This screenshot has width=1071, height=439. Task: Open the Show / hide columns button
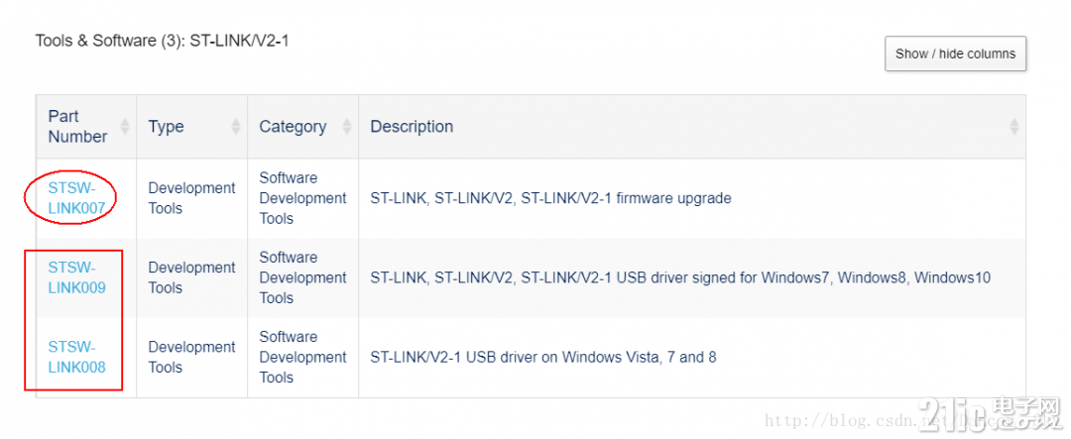(x=956, y=54)
